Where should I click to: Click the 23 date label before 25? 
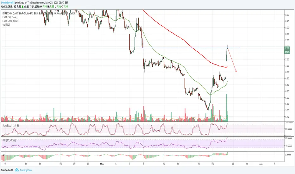60,164
